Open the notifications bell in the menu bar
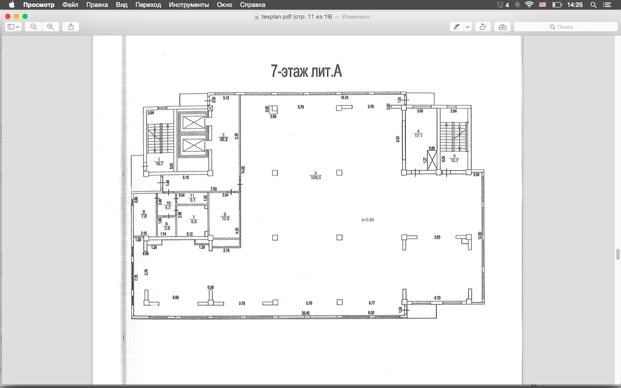This screenshot has width=621, height=388. (517, 5)
